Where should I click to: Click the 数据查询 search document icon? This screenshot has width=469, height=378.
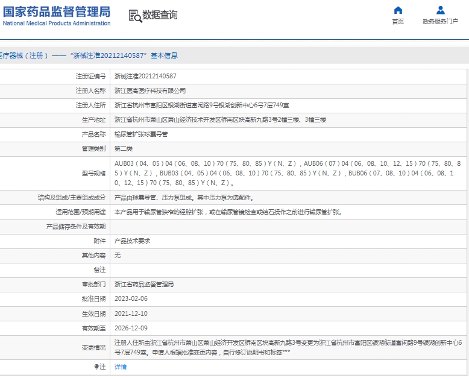[x=135, y=16]
